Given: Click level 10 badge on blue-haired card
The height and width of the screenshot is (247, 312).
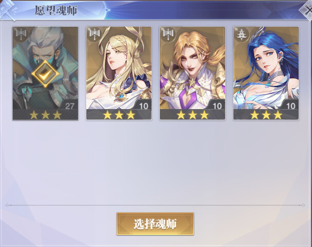Looking at the screenshot, I should 290,106.
